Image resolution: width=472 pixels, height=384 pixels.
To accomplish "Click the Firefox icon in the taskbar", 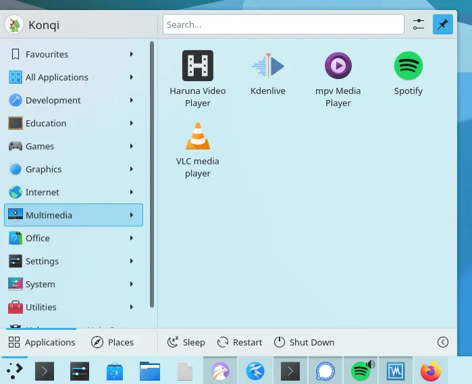I will coord(430,371).
